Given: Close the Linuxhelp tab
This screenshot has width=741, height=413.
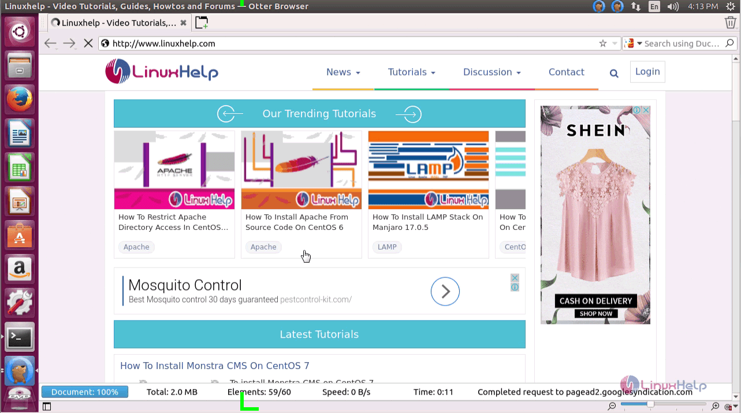Looking at the screenshot, I should 184,23.
